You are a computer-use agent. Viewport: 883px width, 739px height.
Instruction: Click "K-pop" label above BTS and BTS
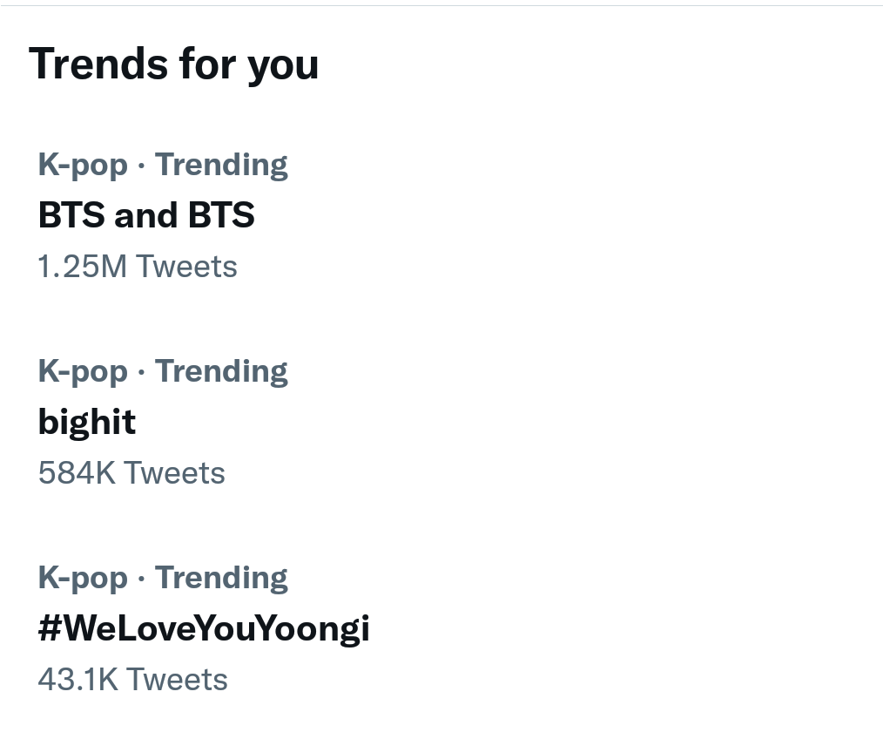83,165
